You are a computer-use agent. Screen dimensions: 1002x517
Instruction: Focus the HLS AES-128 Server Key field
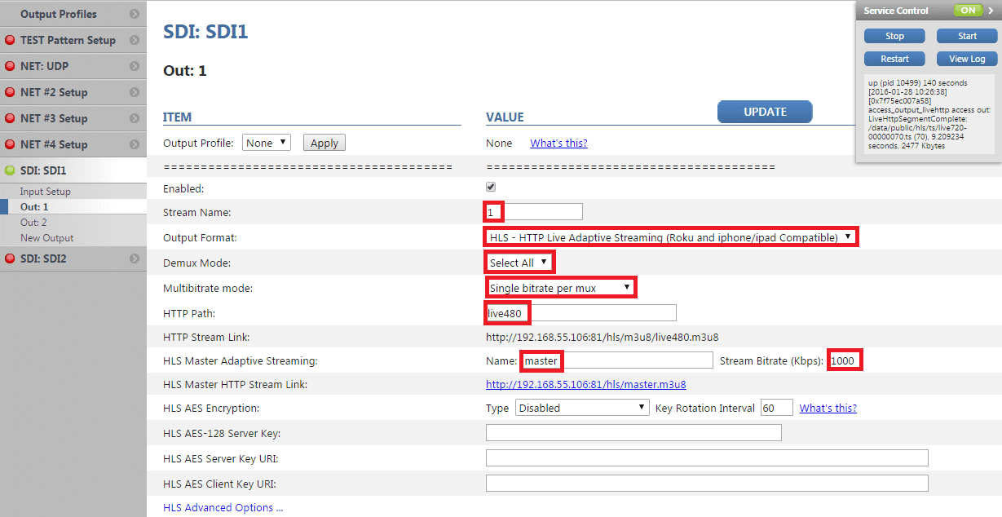point(633,433)
